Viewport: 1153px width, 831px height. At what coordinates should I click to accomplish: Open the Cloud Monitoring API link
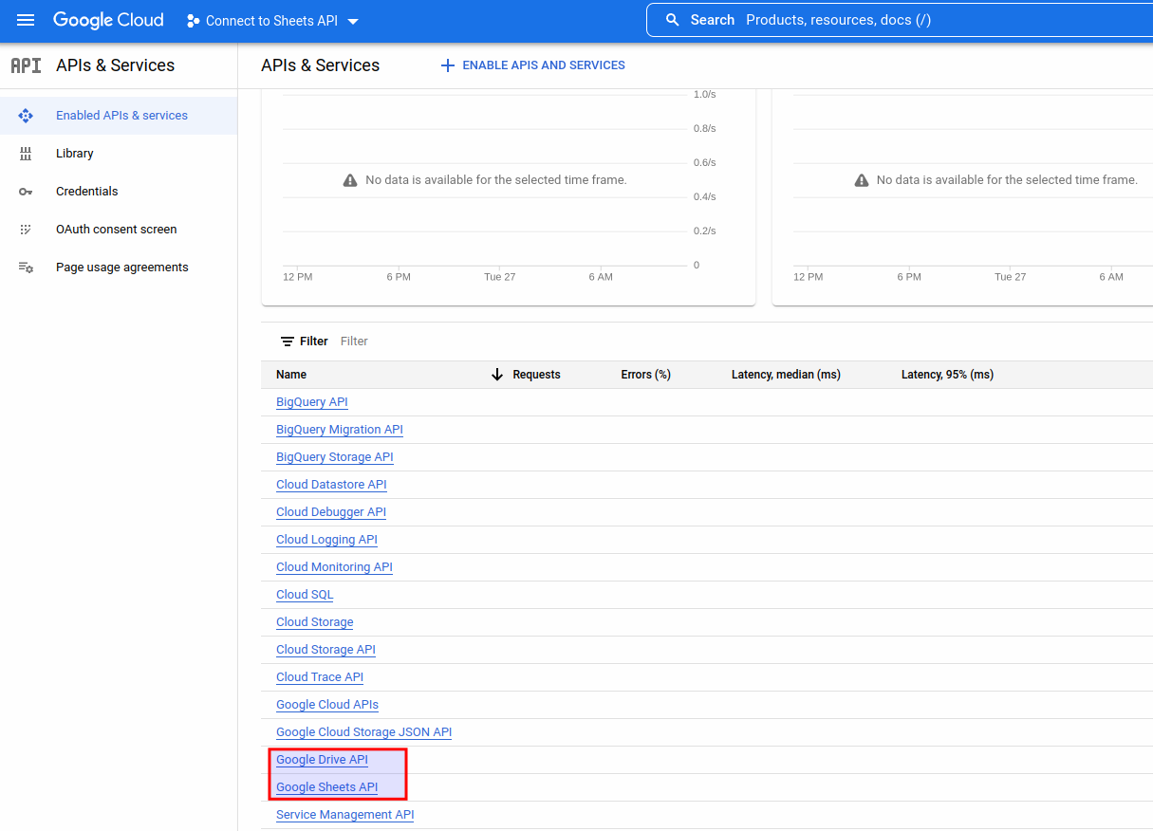coord(334,567)
